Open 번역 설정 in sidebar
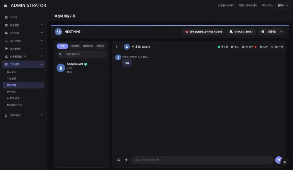 coord(12,92)
